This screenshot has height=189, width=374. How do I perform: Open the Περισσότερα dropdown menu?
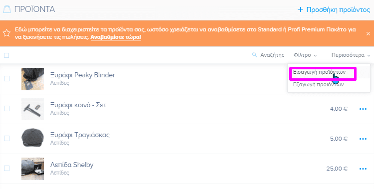coord(351,55)
